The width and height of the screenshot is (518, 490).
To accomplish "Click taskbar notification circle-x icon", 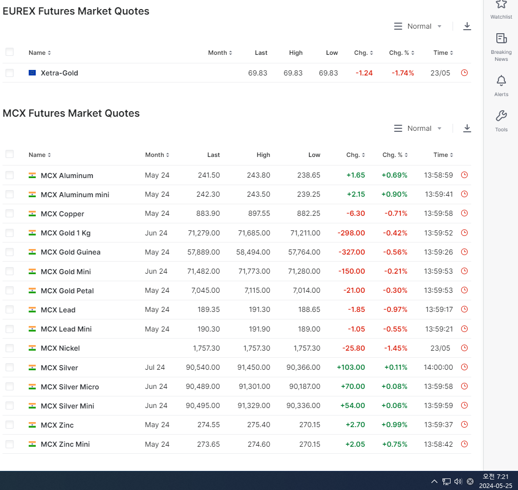I will pyautogui.click(x=470, y=481).
